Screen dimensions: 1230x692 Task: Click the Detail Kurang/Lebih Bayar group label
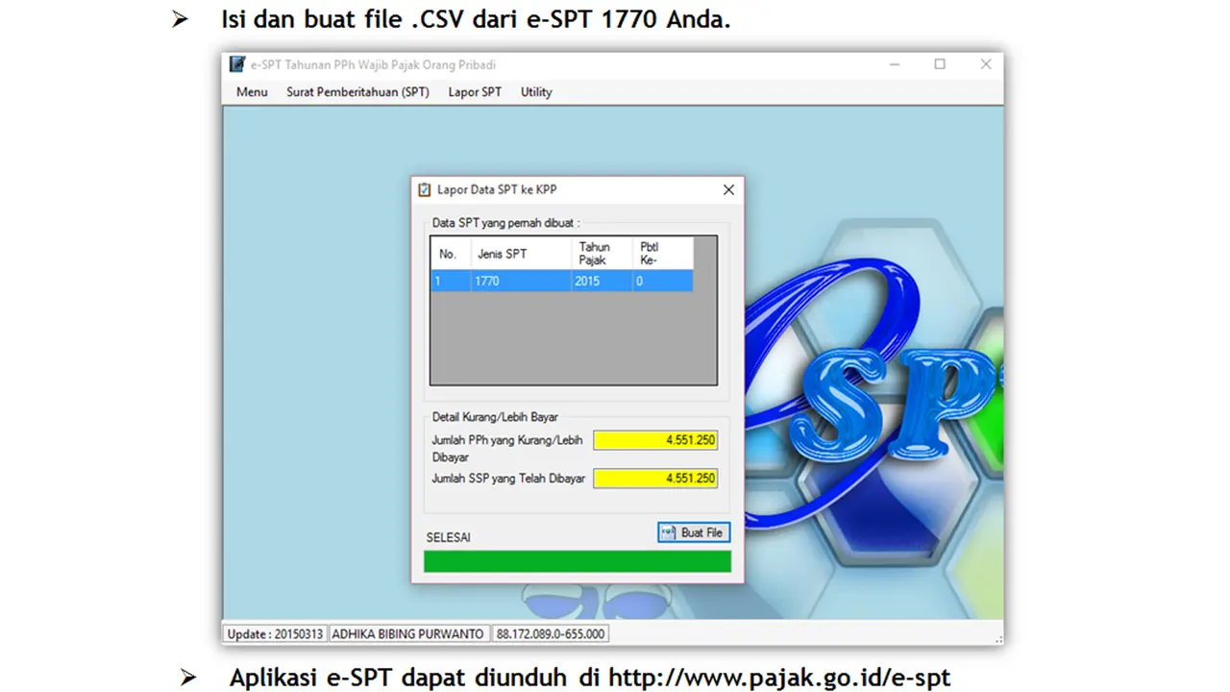coord(495,417)
